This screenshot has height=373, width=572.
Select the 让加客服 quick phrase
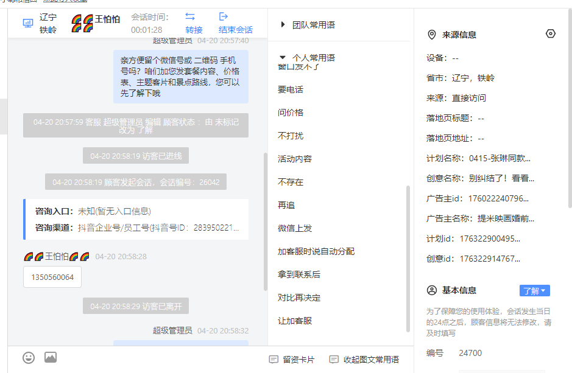[295, 321]
